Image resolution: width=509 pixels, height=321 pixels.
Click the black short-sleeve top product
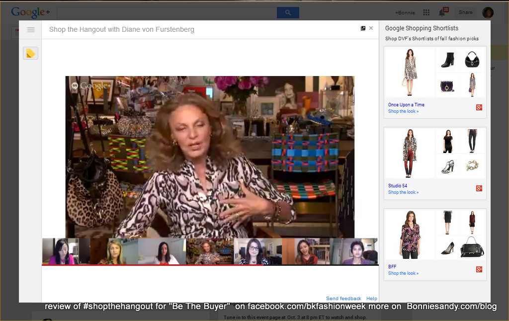(448, 141)
